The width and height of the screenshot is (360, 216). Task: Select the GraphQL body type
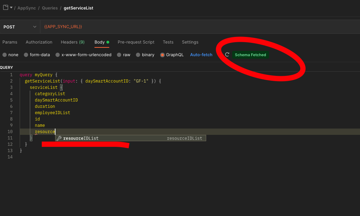pyautogui.click(x=172, y=55)
